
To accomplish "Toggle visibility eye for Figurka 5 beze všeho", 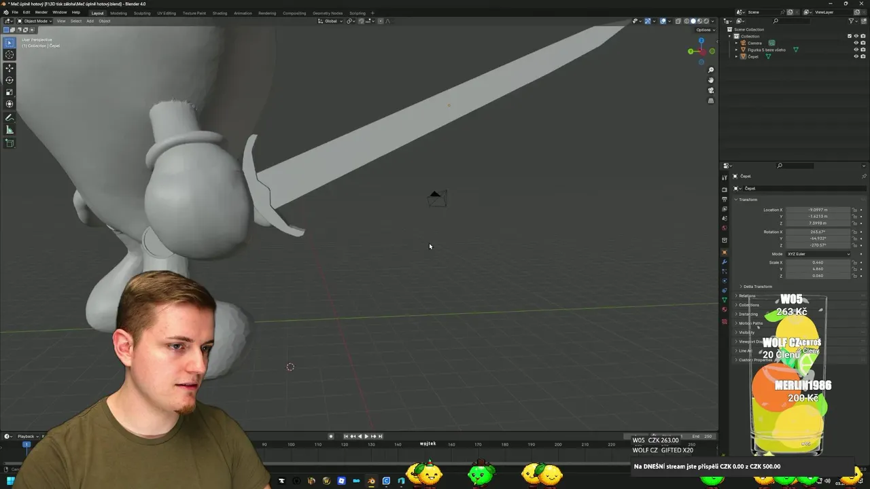I will point(856,50).
